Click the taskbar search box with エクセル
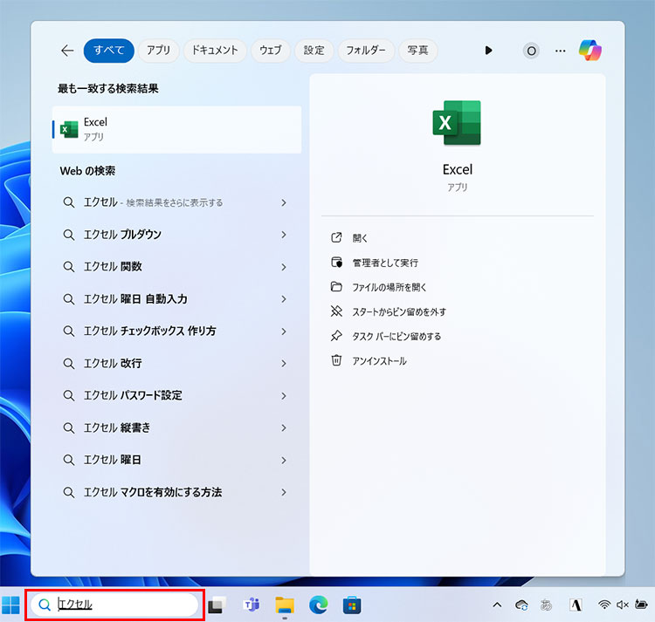Image resolution: width=655 pixels, height=622 pixels. pyautogui.click(x=114, y=605)
